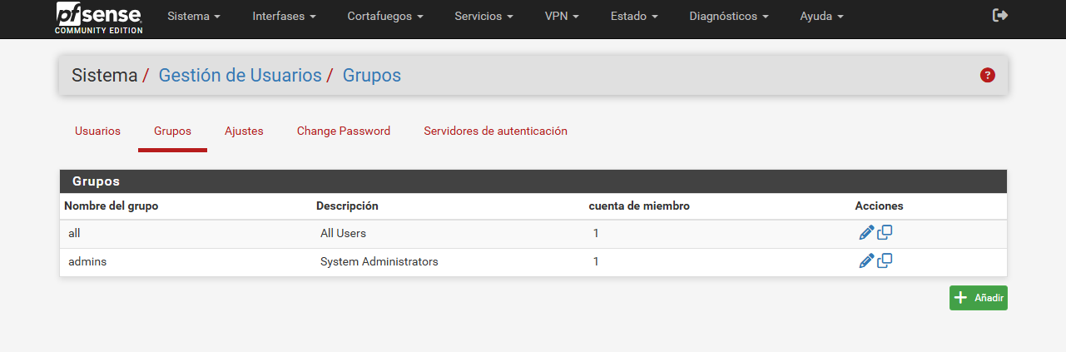
Task: Copy the 'all' group
Action: [x=885, y=233]
